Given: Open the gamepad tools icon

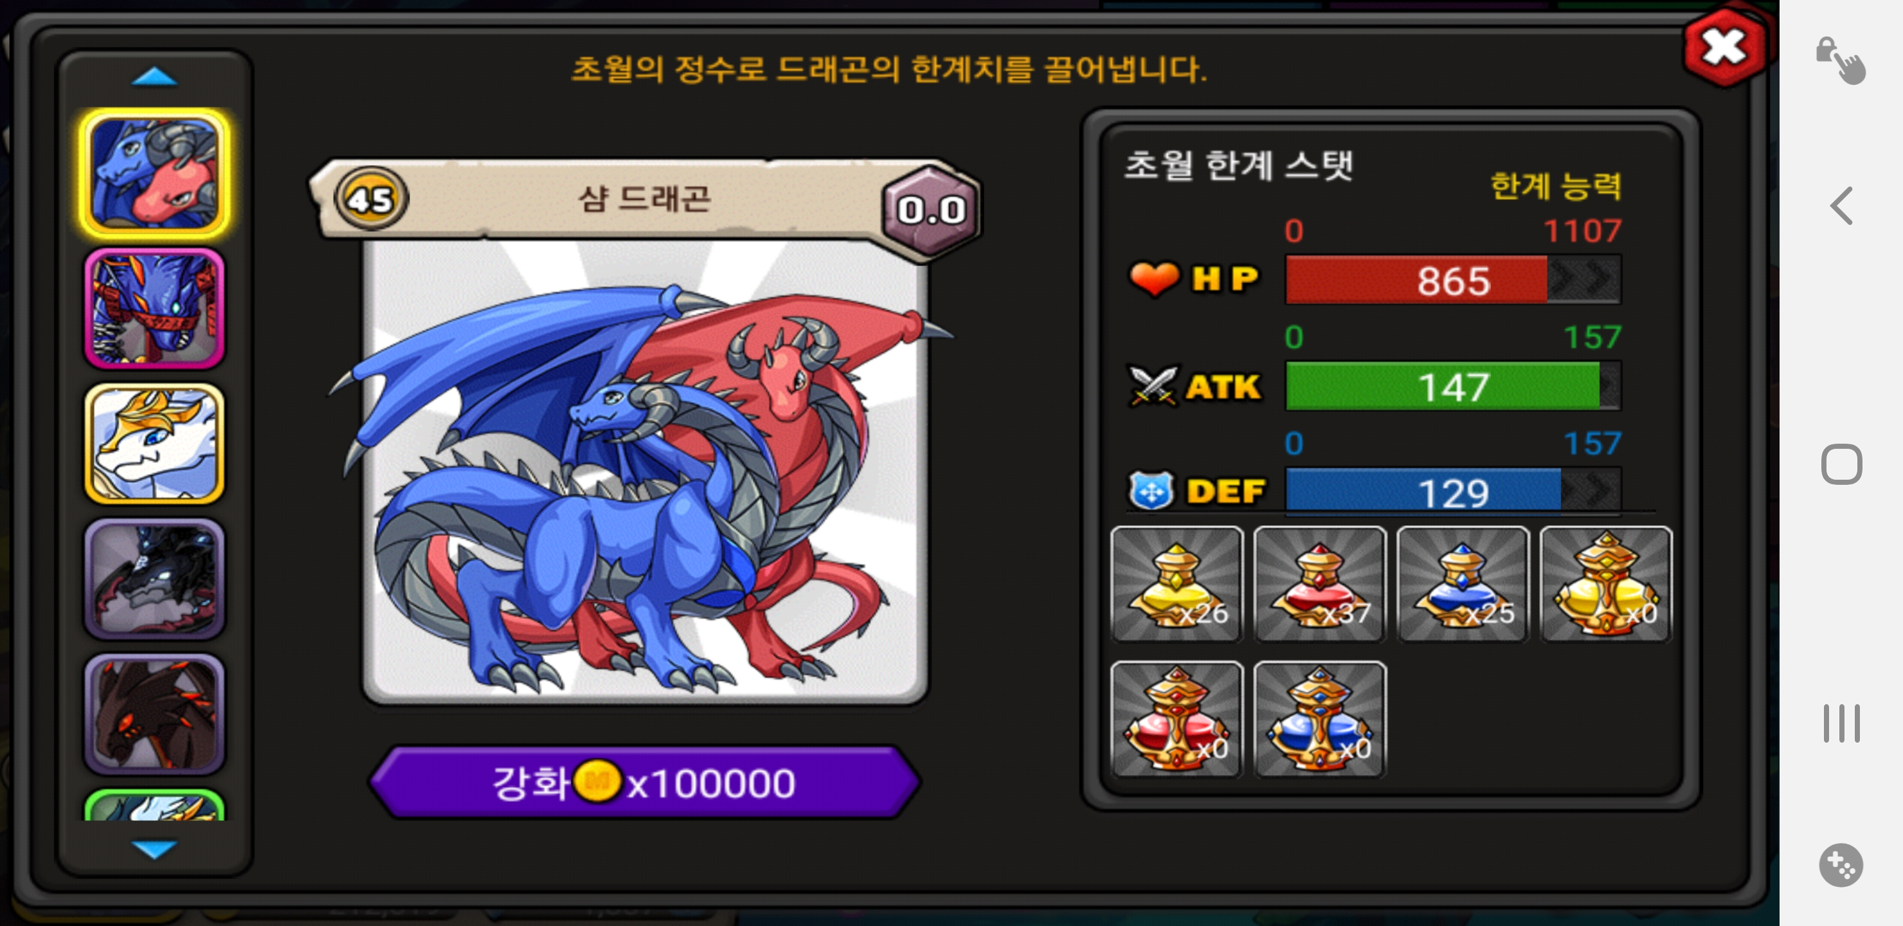Looking at the screenshot, I should point(1840,864).
